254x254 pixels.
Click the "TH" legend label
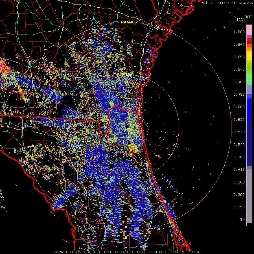242,220
